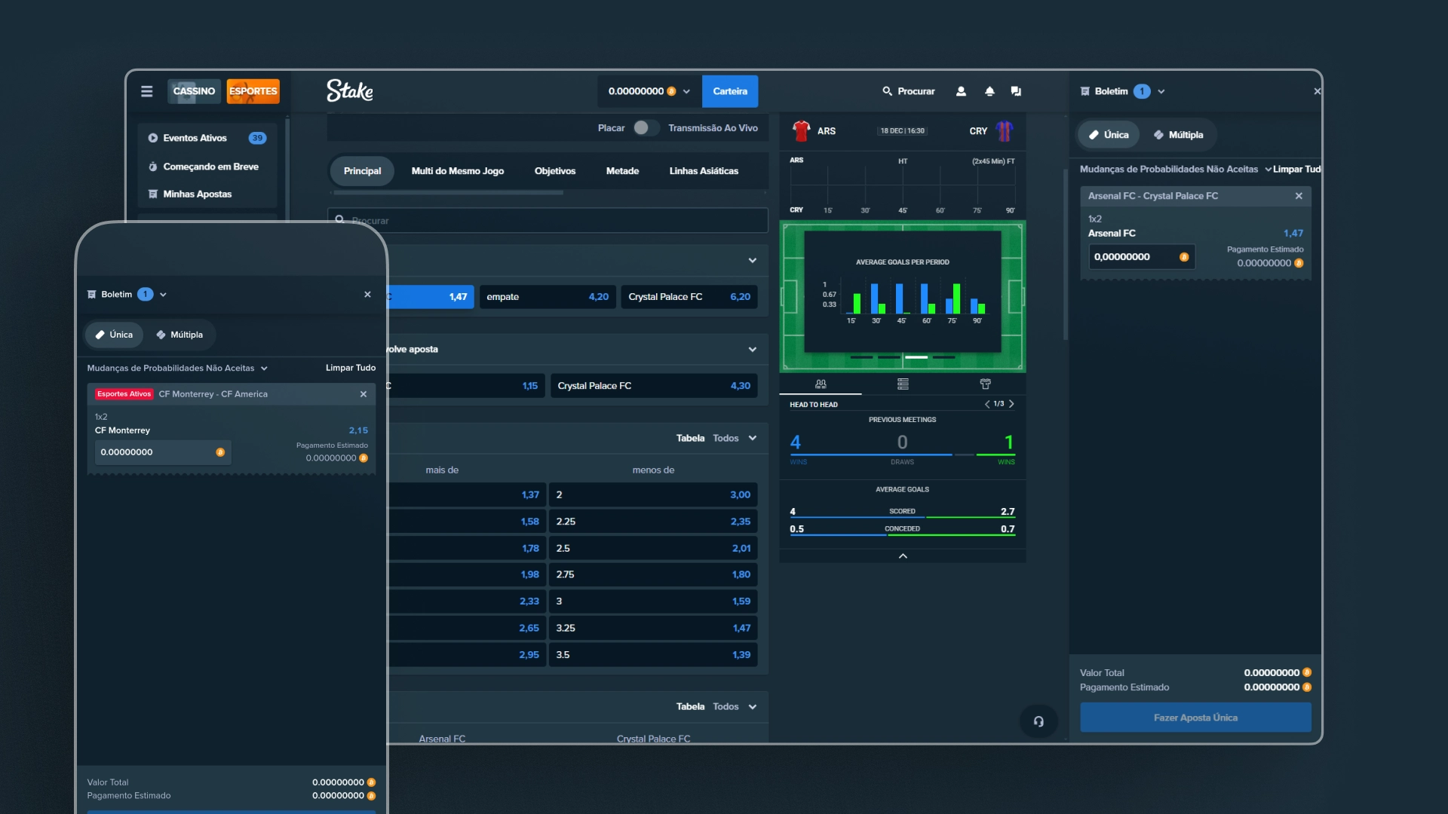Open the chat icon in header
Screen dimensions: 1448x814
(x=1016, y=91)
